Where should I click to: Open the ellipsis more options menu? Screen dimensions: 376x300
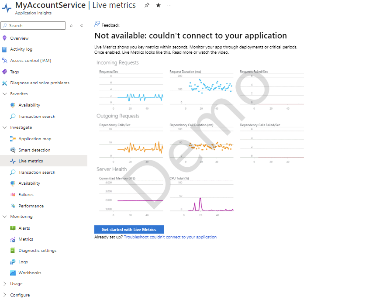(170, 5)
